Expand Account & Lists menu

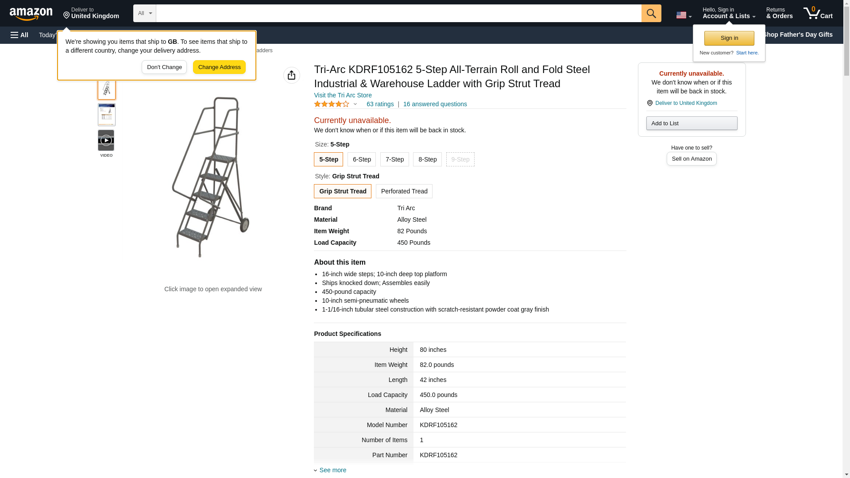[728, 13]
